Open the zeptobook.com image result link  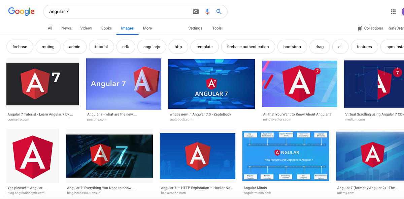pyautogui.click(x=211, y=84)
